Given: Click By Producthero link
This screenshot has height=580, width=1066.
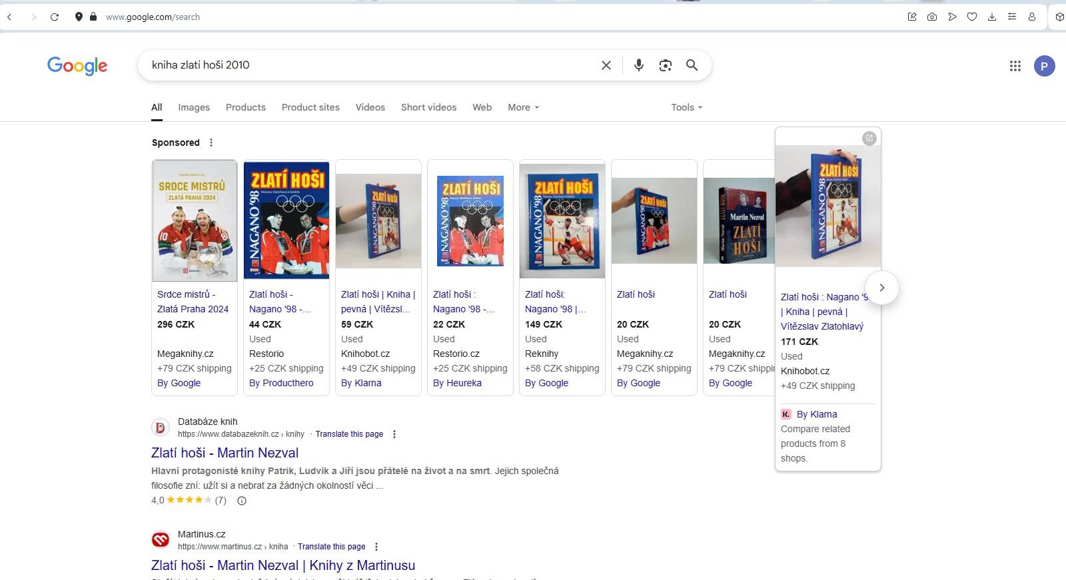Looking at the screenshot, I should (281, 383).
